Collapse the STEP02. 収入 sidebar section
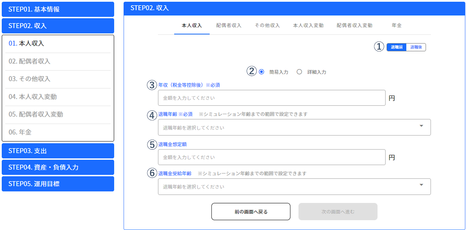Image resolution: width=466 pixels, height=230 pixels. (58, 26)
